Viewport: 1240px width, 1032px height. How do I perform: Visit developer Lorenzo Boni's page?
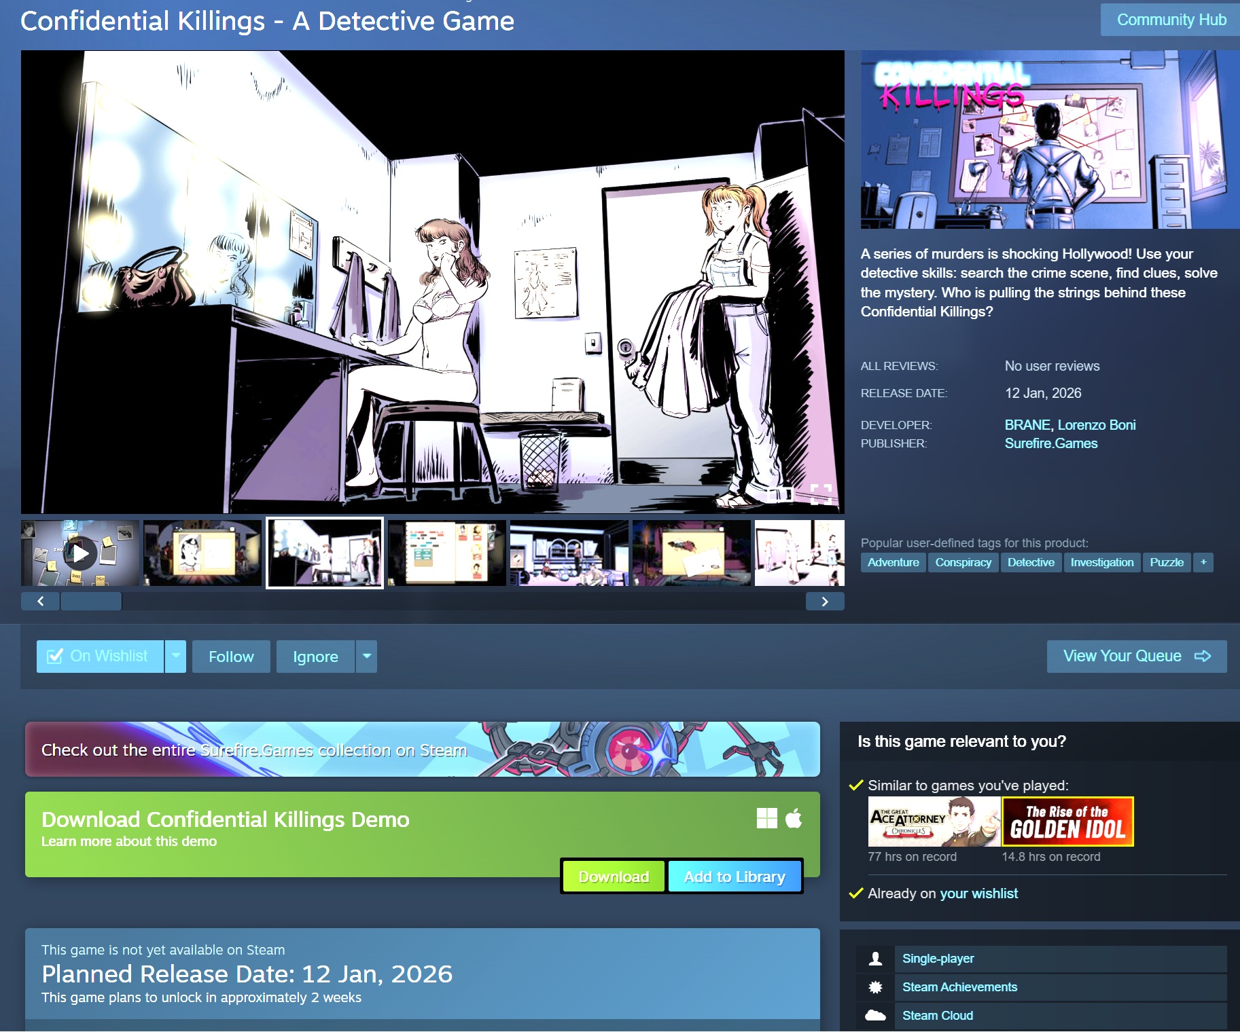1097,425
